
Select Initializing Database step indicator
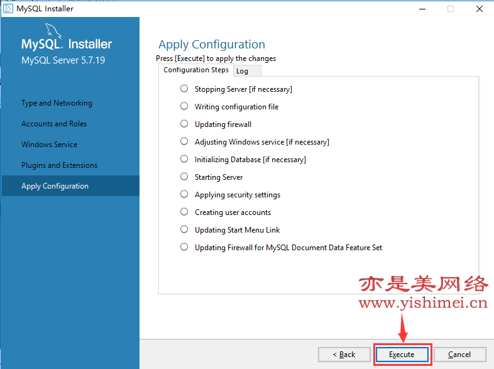pos(184,159)
